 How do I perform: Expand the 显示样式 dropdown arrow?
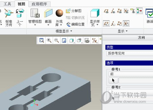tap(97, 25)
